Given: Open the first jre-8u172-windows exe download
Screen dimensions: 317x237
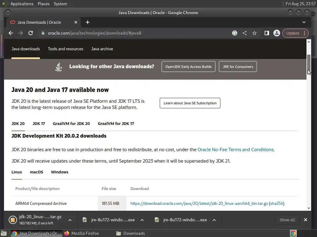Looking at the screenshot, I should click(109, 220).
